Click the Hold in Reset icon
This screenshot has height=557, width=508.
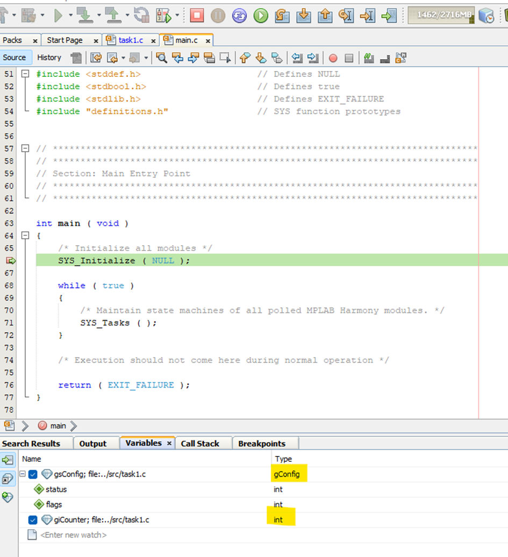(x=141, y=15)
